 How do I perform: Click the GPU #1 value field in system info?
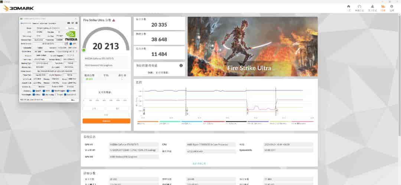(134, 145)
